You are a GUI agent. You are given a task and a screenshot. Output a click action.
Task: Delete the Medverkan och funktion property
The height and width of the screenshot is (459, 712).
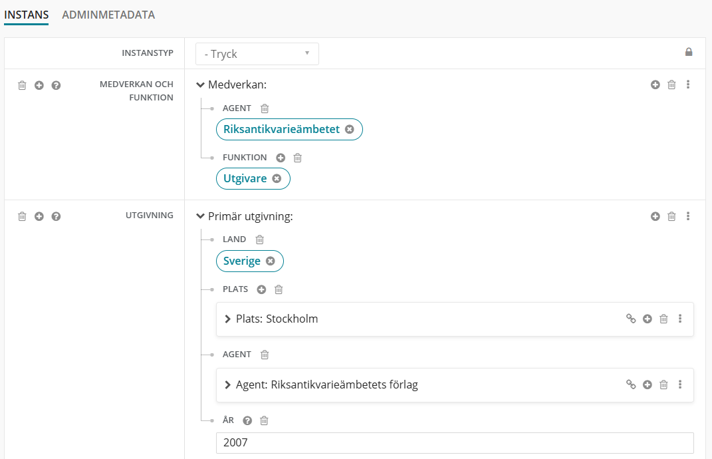click(22, 85)
